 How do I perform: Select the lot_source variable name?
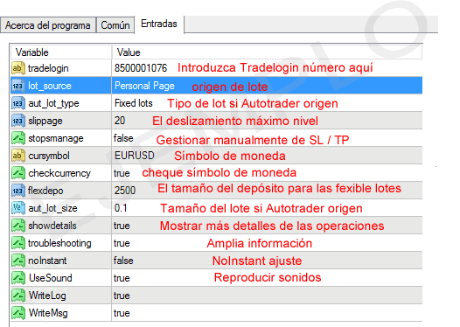(x=50, y=86)
